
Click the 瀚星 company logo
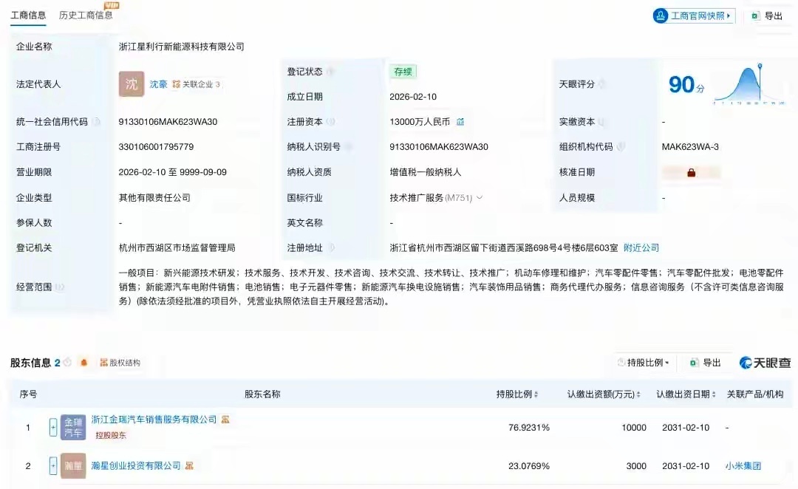click(x=73, y=465)
